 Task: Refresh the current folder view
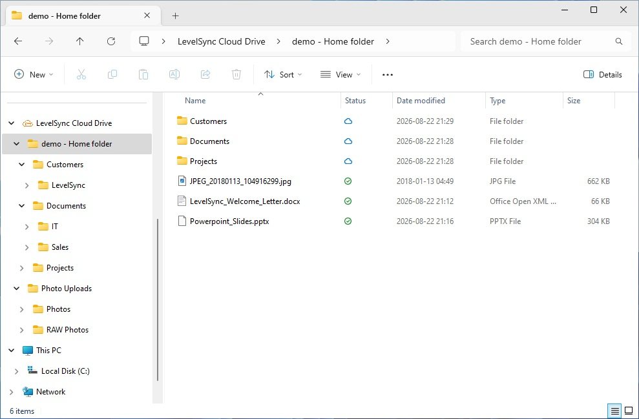coord(111,41)
